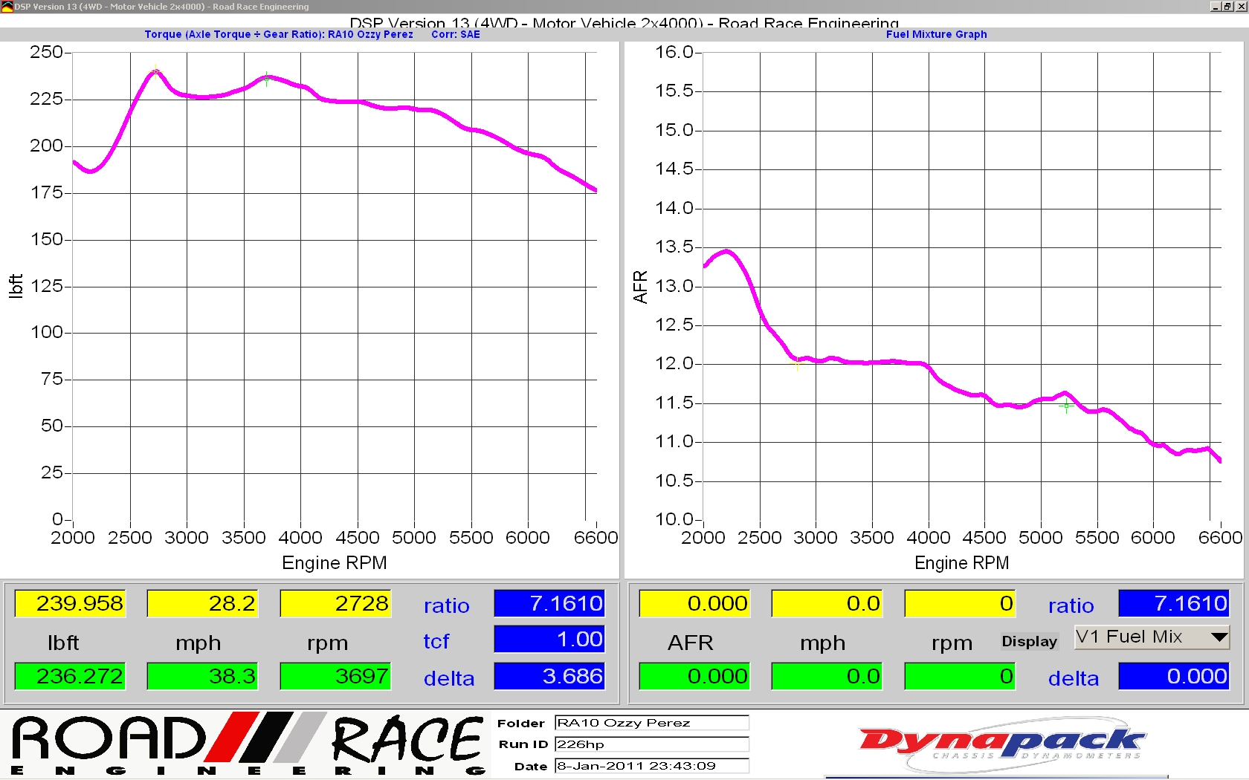This screenshot has width=1249, height=780.
Task: Click the Fuel Mixture Graph title
Action: (936, 34)
